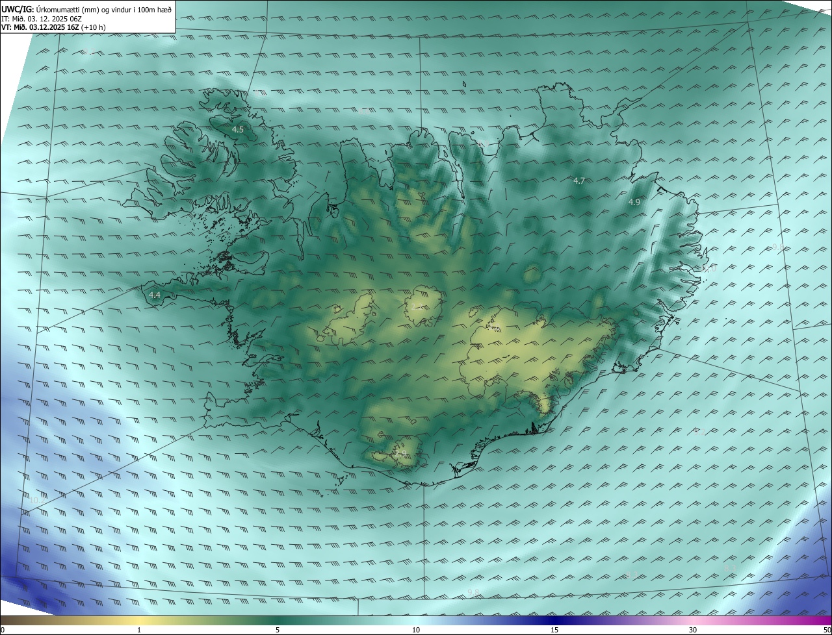Click the color scale bar below the map
Screen dimensions: 832x635
pos(416,620)
